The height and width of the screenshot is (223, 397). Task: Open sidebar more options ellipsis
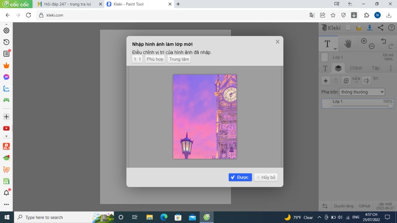6,204
